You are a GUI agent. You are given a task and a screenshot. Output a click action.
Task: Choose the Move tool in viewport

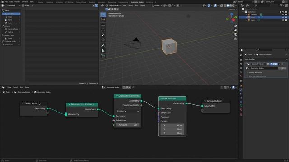click(103, 25)
